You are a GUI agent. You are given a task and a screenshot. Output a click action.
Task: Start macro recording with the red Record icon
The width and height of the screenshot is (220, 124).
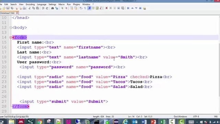[x=107, y=8]
